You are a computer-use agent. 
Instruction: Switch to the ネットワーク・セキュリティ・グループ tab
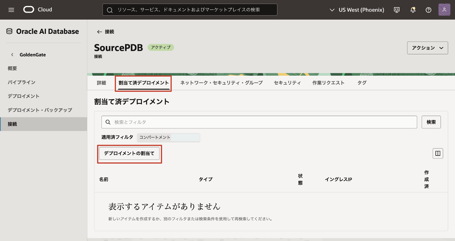[221, 83]
